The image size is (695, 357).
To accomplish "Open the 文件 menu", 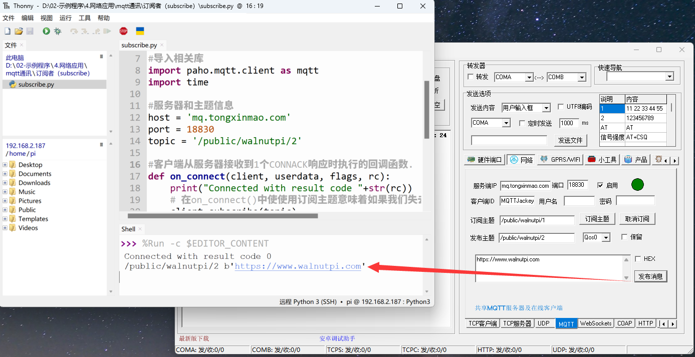I will pyautogui.click(x=9, y=18).
